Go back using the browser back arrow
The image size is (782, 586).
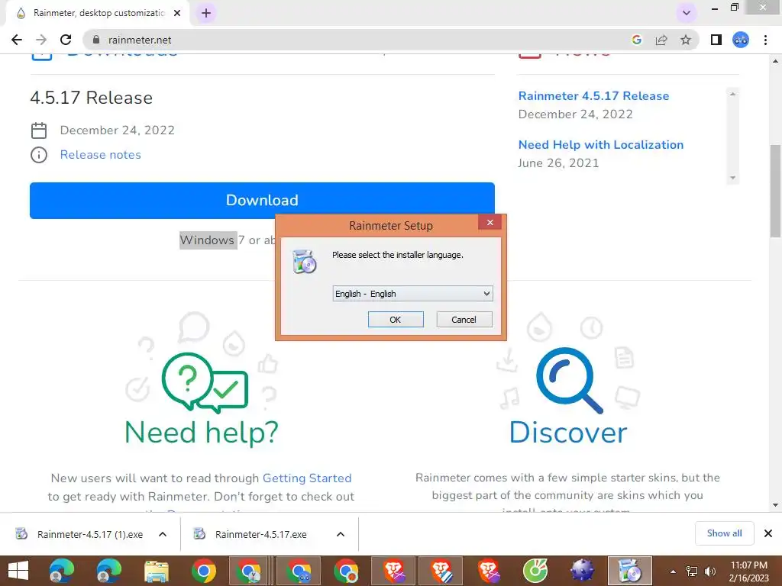(17, 40)
